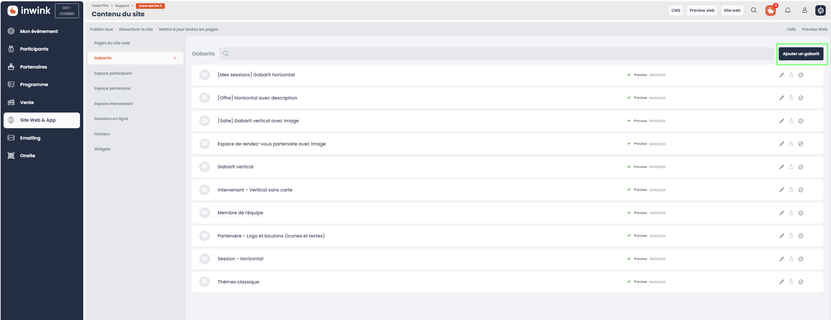
Task: Go to Espace participant section
Action: tap(113, 73)
